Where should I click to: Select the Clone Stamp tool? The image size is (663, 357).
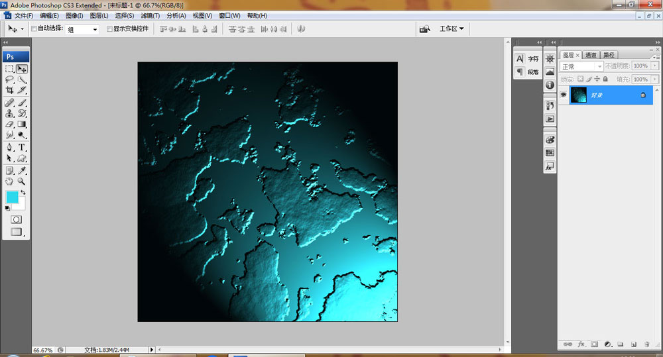click(x=10, y=113)
